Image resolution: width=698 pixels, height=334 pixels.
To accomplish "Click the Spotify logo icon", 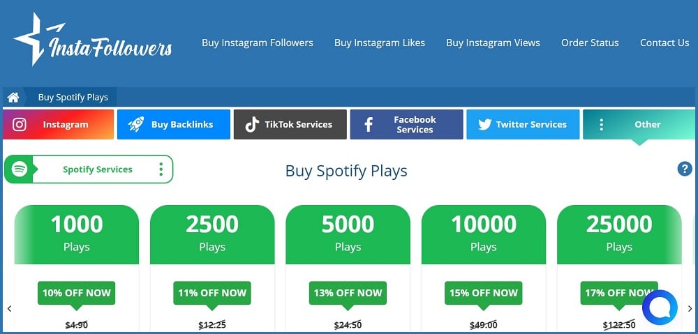I will pyautogui.click(x=19, y=169).
